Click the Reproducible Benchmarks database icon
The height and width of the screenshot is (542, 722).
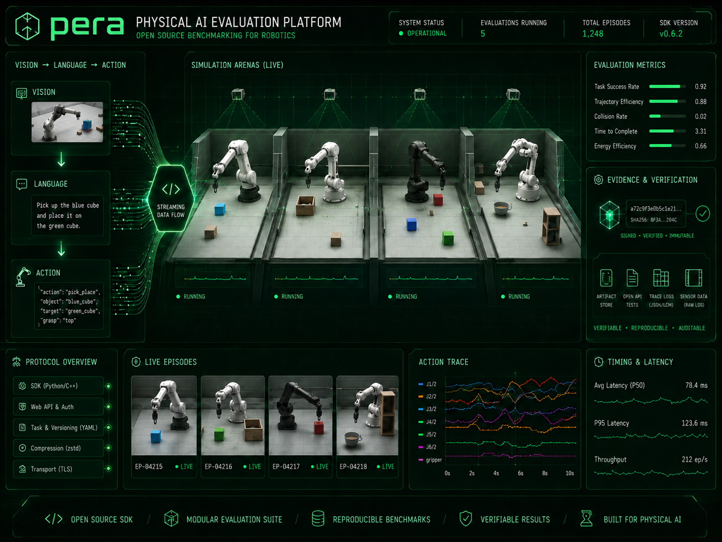[x=318, y=519]
